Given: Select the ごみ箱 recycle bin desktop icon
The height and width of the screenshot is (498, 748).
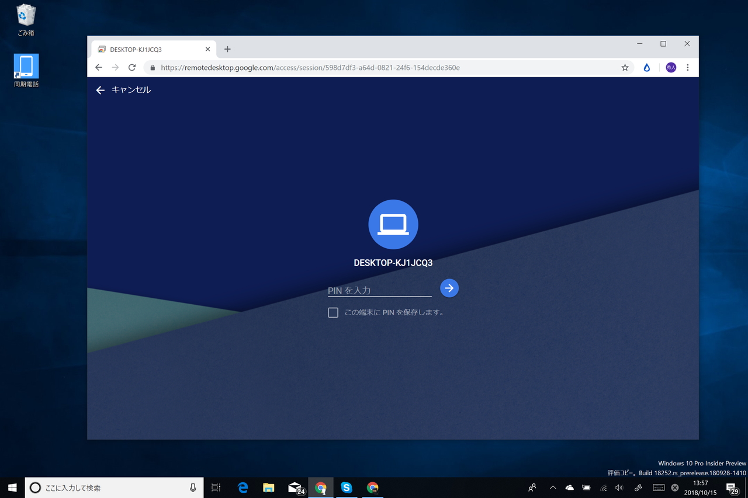Looking at the screenshot, I should click(26, 20).
